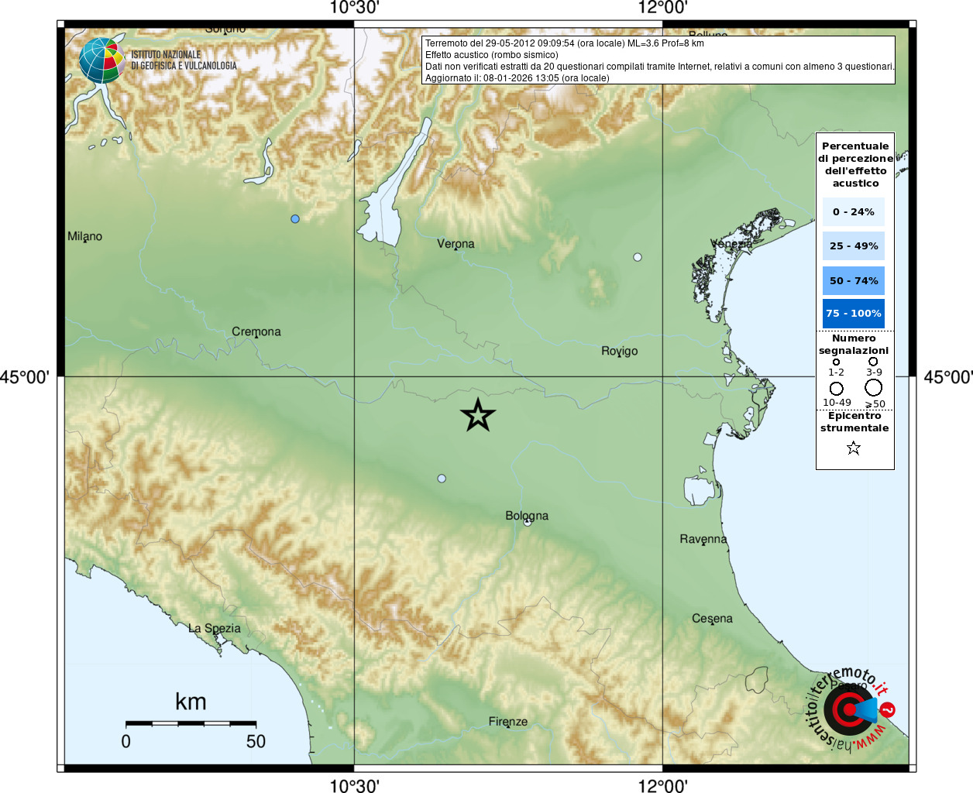
Task: Click the Cremona city label
Action: click(x=256, y=331)
